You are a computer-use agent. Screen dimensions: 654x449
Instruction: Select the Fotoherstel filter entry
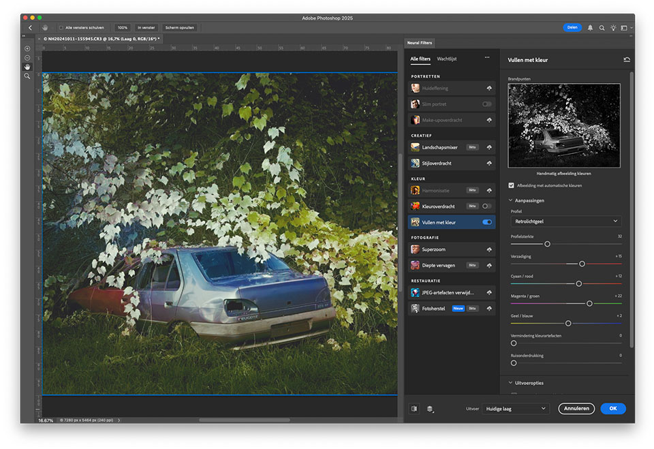(452, 309)
